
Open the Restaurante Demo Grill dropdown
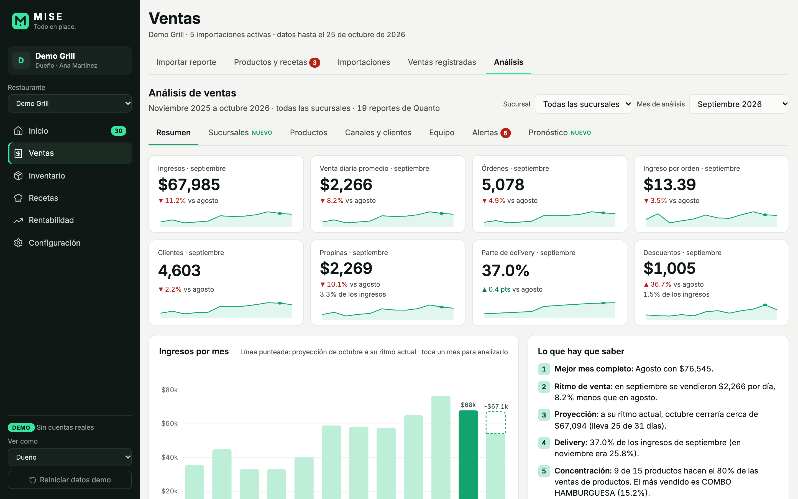[x=70, y=104]
